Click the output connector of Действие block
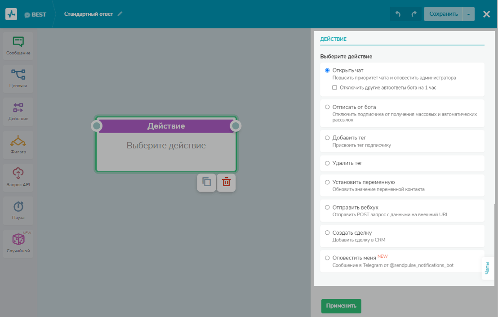The width and height of the screenshot is (498, 317). [x=236, y=126]
